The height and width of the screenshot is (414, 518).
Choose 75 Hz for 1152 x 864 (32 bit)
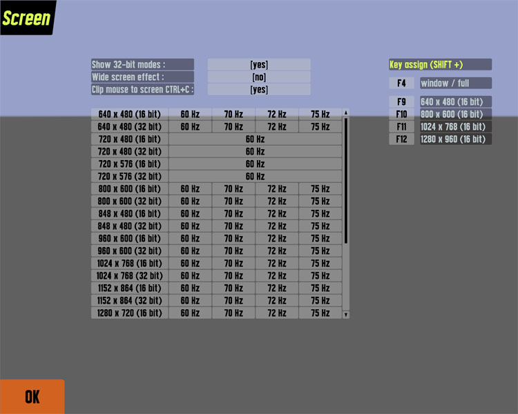tap(320, 300)
